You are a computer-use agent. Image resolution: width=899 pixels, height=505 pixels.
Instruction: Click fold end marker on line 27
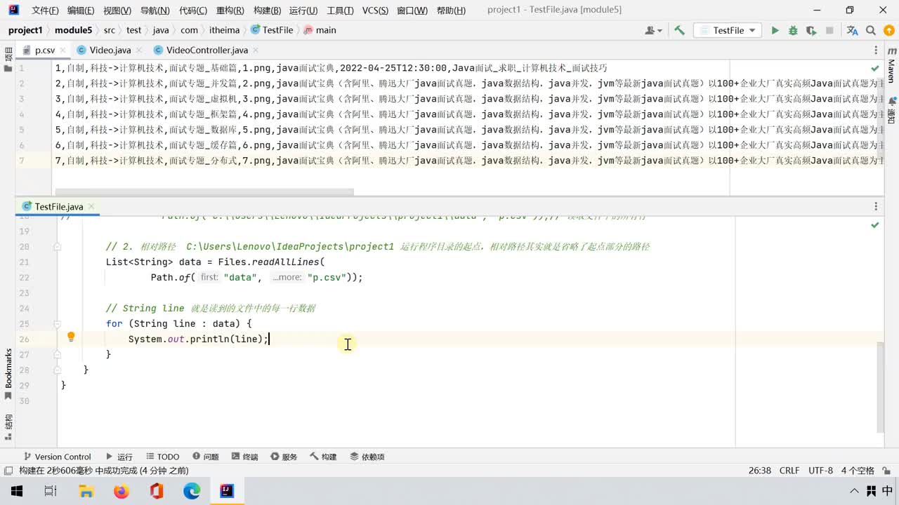coord(57,355)
